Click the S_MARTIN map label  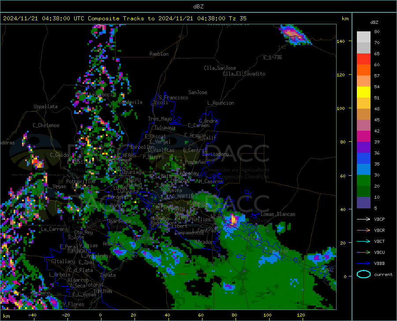click(183, 196)
